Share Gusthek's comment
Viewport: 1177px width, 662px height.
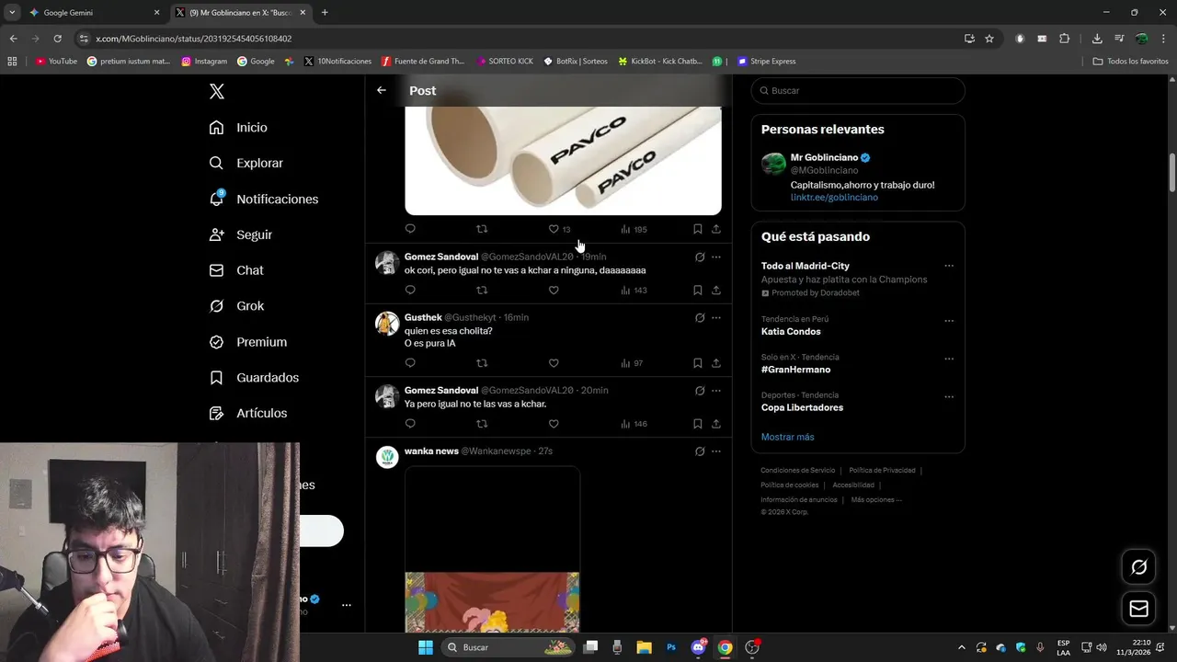point(716,363)
